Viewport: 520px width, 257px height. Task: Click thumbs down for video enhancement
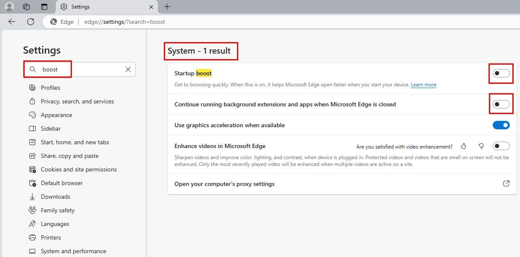click(x=481, y=146)
